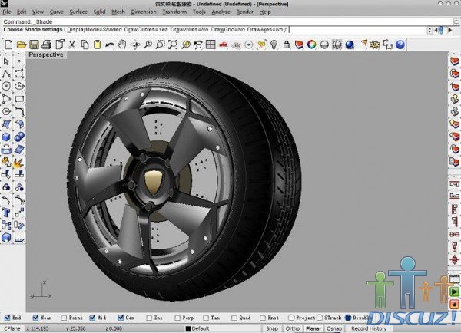
Task: Click the Zoom Extents icon
Action: [x=173, y=45]
